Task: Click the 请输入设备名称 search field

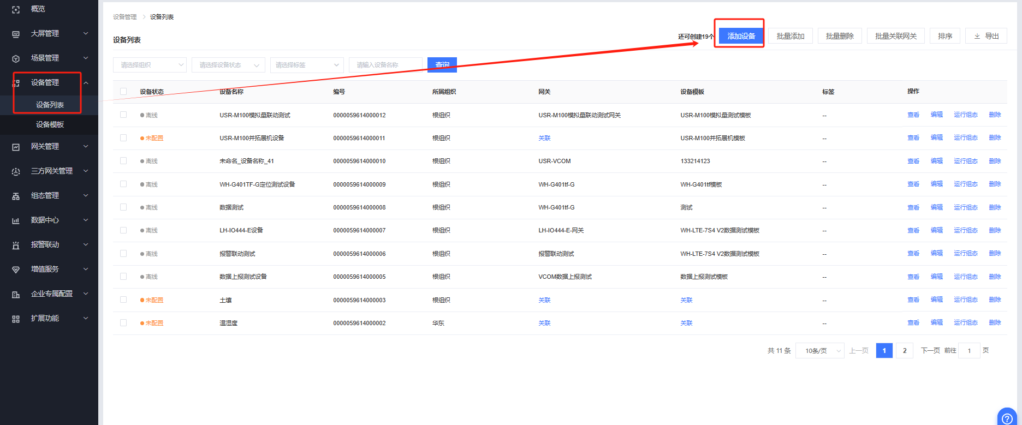Action: 385,65
